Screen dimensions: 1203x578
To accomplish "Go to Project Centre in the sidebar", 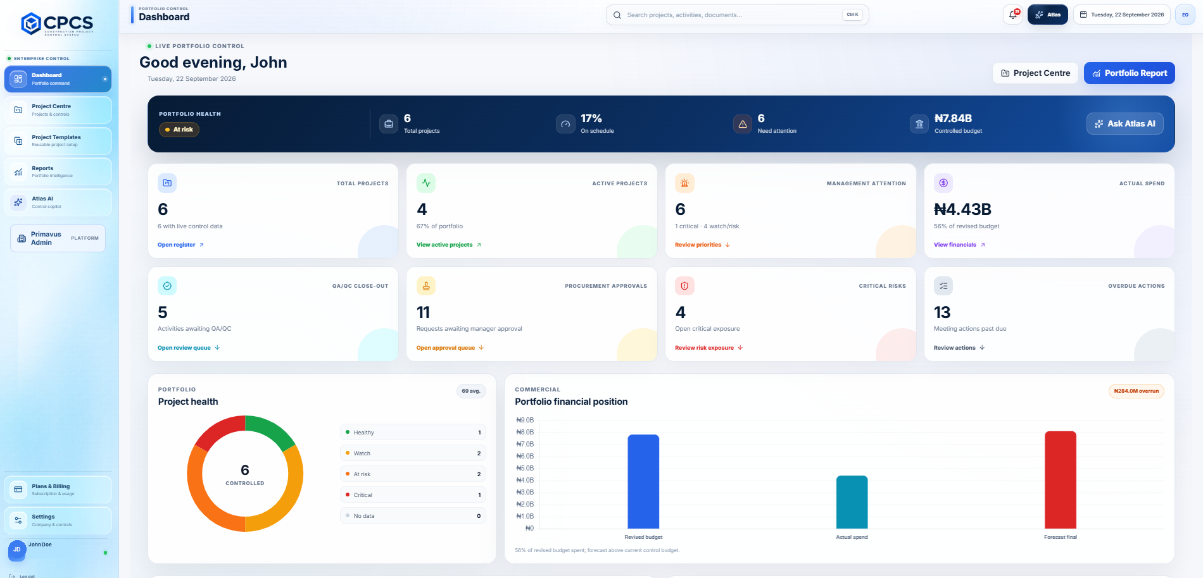I will (x=58, y=110).
